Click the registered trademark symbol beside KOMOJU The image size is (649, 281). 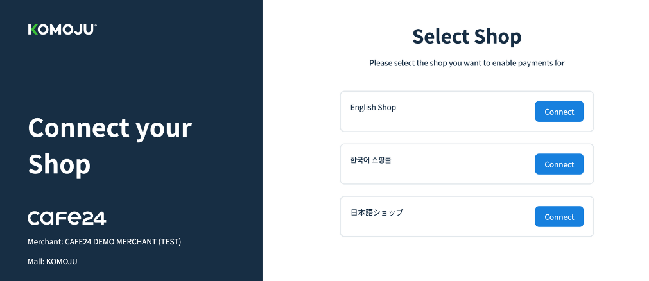96,26
